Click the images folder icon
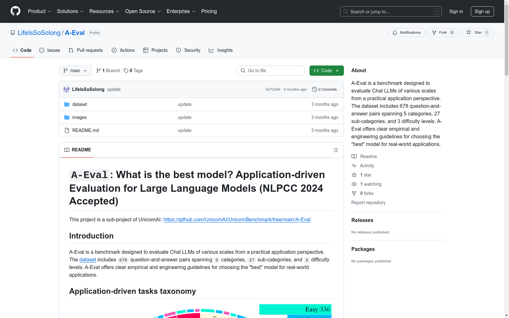This screenshot has width=509, height=318. click(x=67, y=117)
